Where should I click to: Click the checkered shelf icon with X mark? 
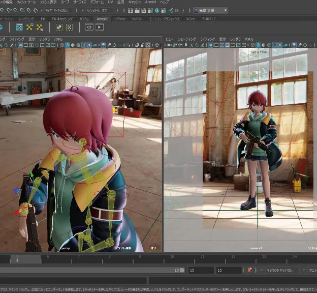pyautogui.click(x=40, y=27)
